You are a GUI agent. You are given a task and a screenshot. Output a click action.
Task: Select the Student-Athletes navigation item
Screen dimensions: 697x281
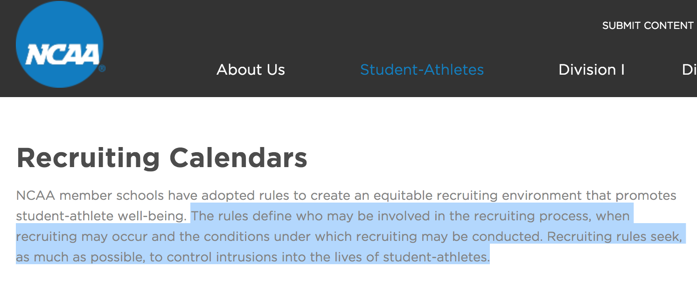[x=422, y=70]
